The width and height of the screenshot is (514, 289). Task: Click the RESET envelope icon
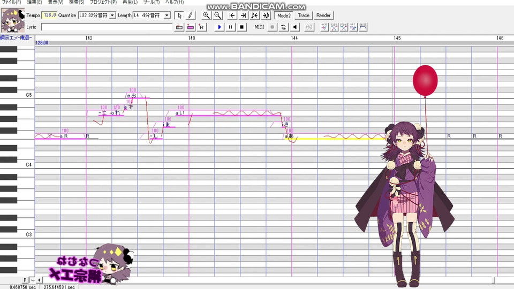pos(363,27)
